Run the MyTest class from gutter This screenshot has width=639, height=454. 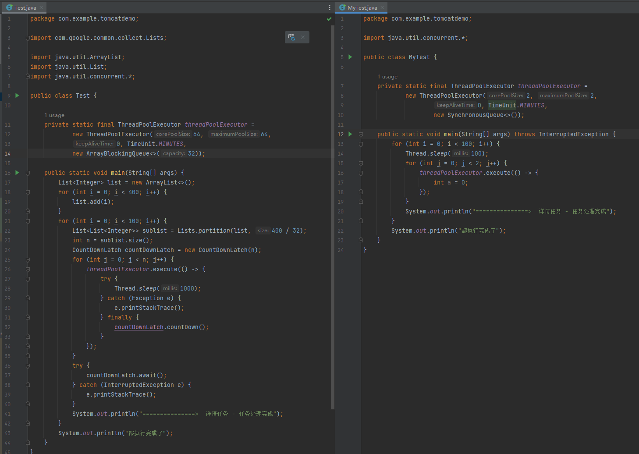coord(350,57)
